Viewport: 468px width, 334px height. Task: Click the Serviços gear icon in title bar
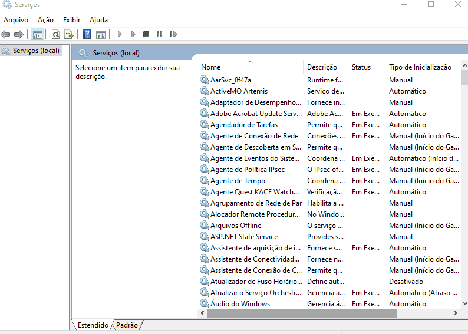tap(6, 4)
